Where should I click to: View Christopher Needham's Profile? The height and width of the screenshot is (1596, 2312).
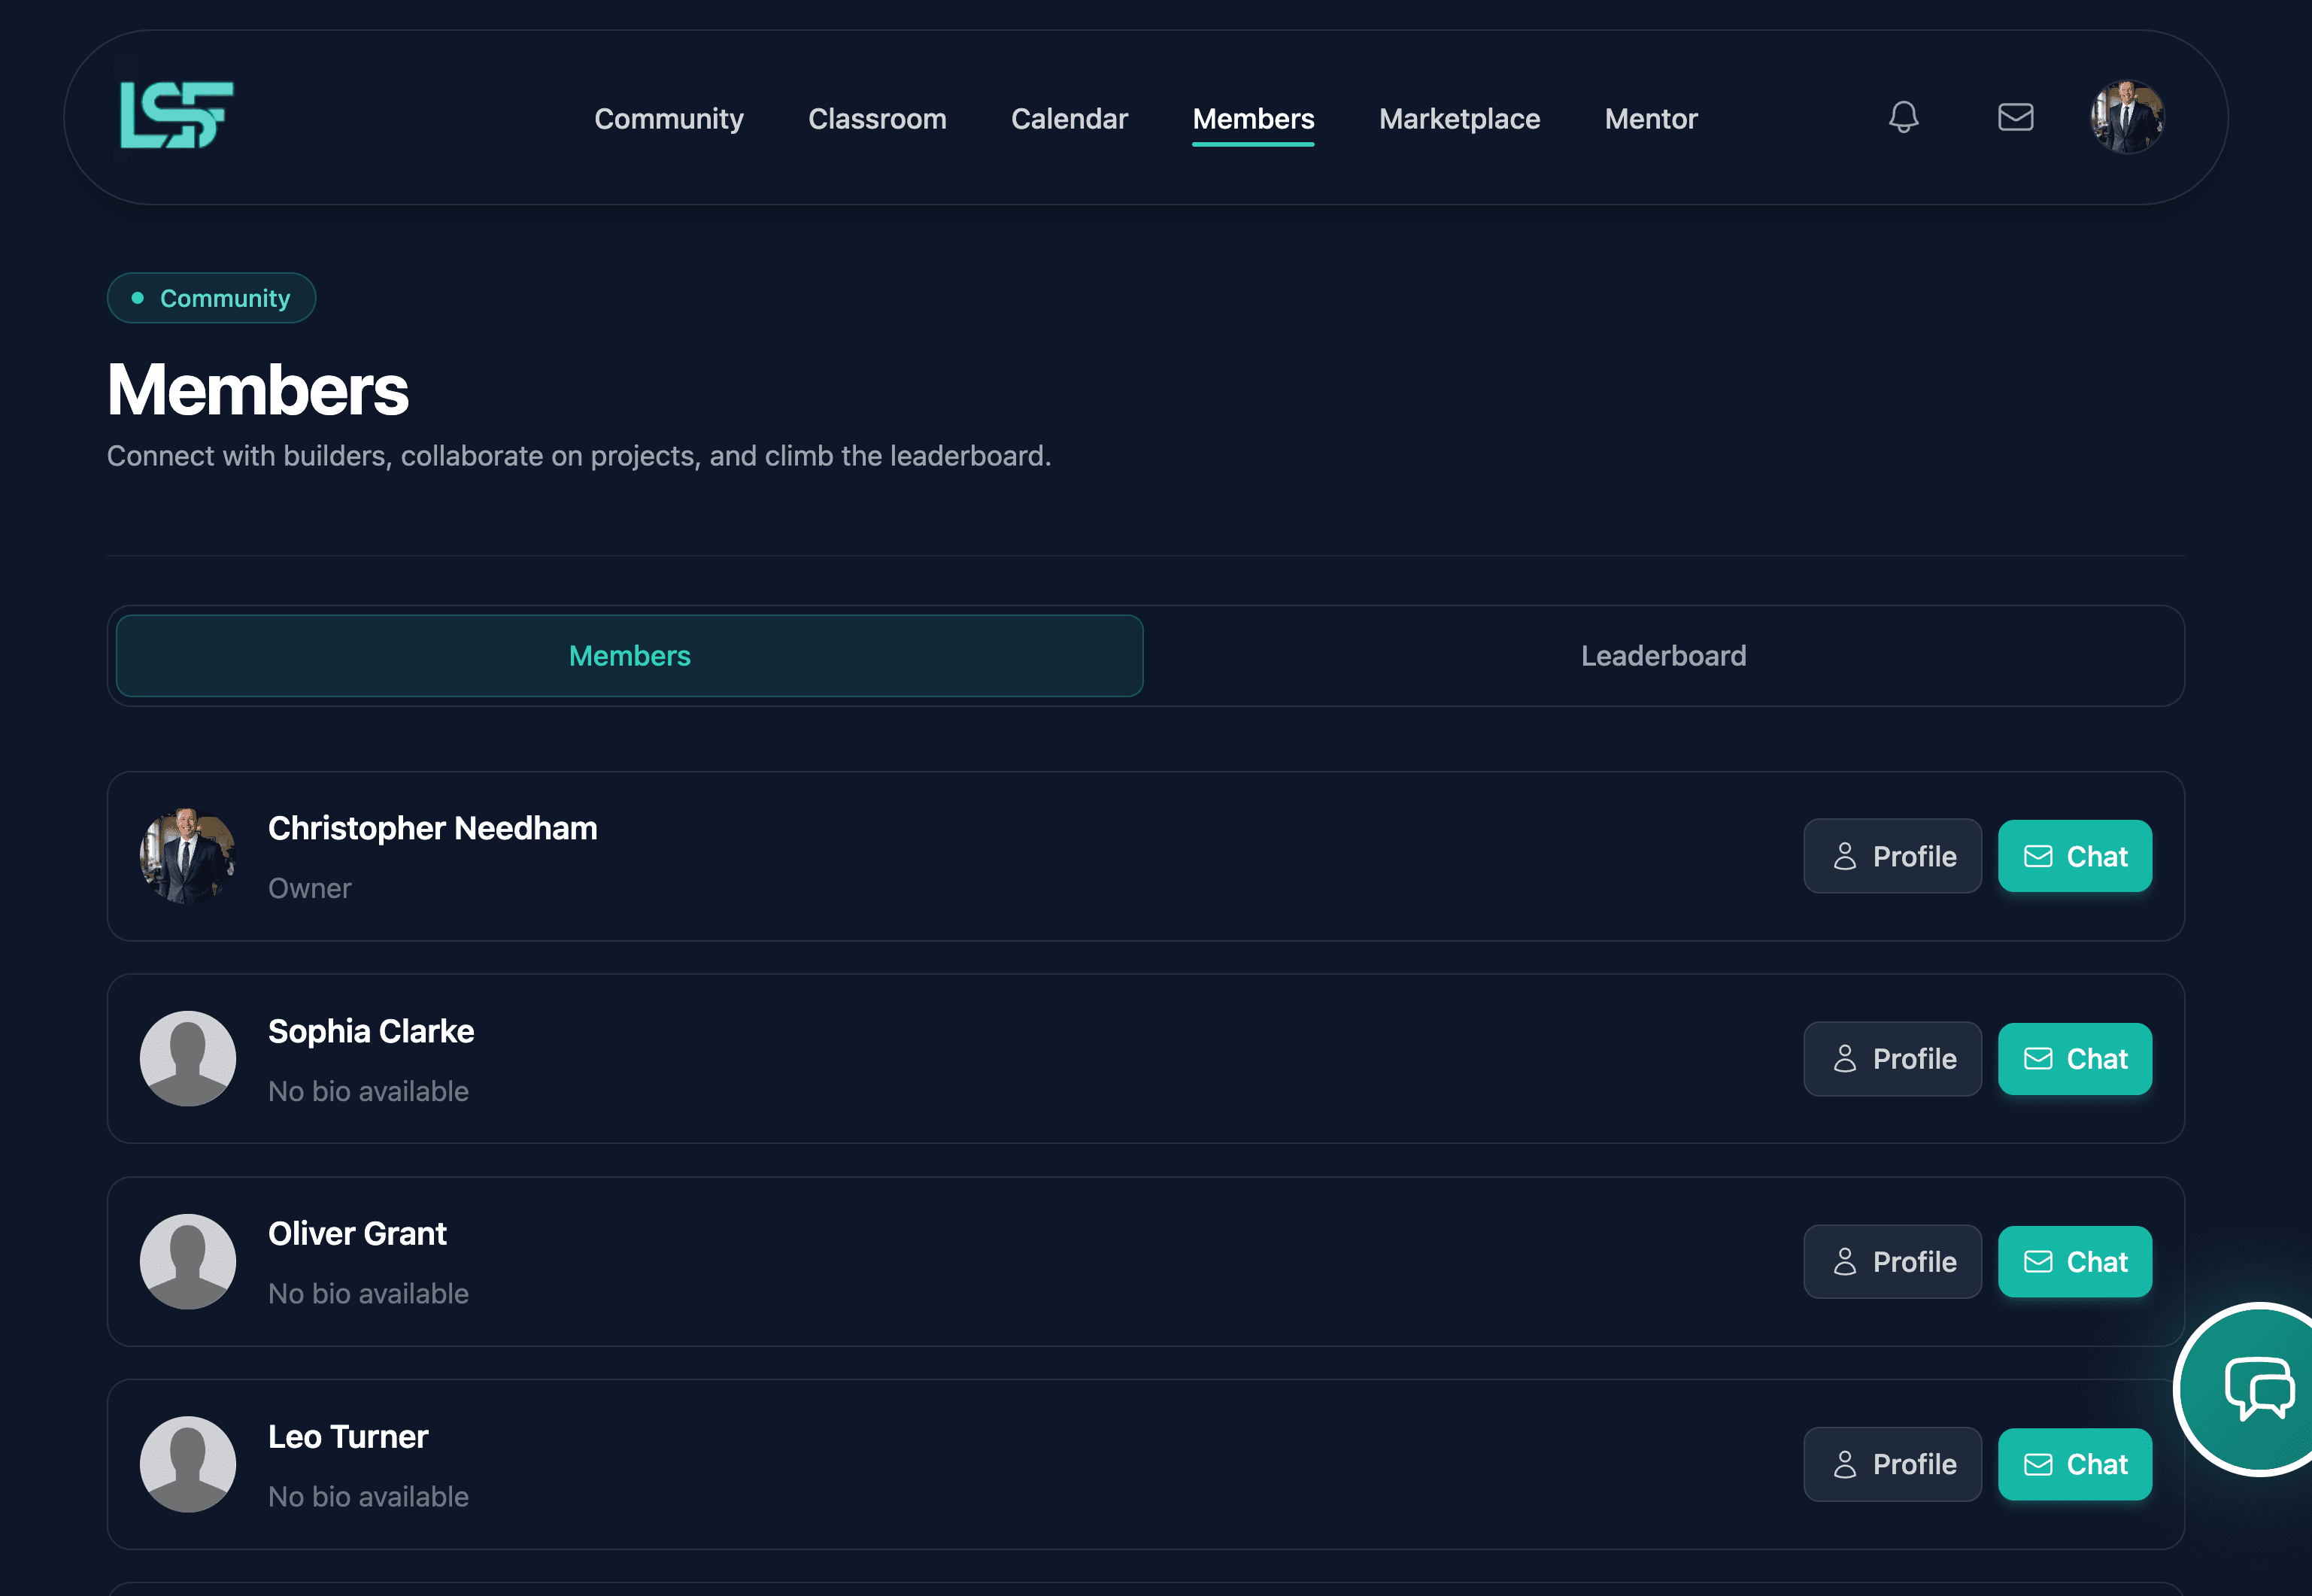coord(1892,856)
